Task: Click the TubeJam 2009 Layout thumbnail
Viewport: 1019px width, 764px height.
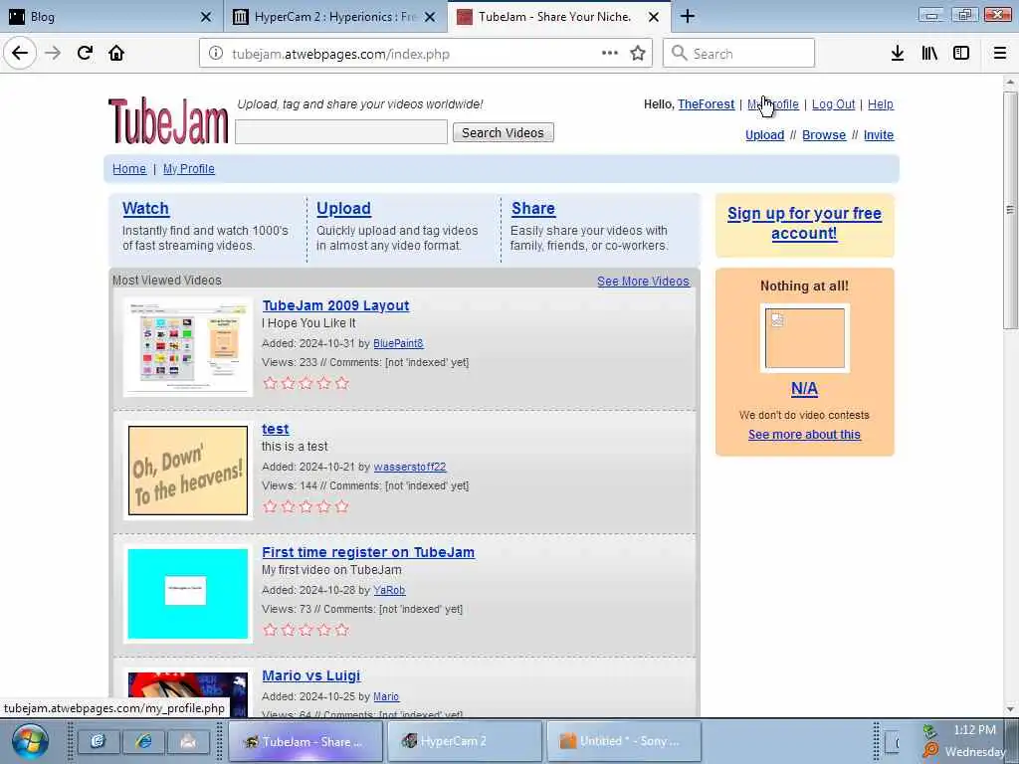Action: pyautogui.click(x=188, y=347)
